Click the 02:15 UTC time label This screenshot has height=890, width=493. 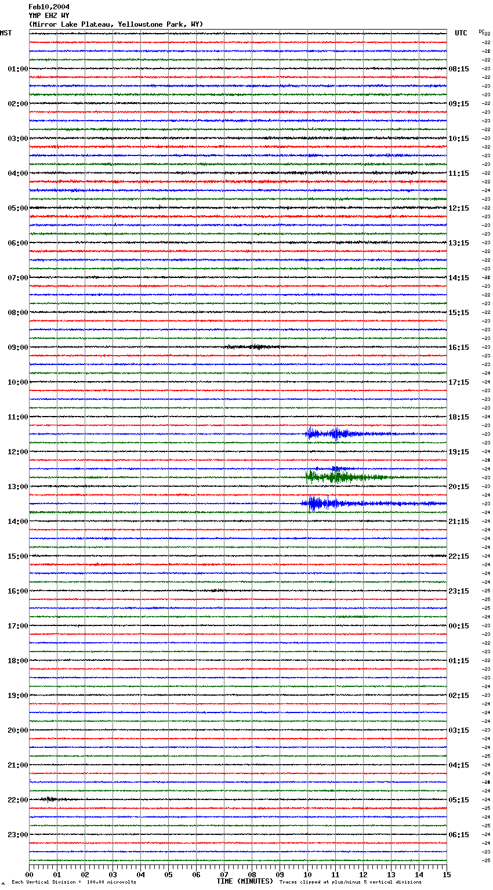[x=459, y=696]
